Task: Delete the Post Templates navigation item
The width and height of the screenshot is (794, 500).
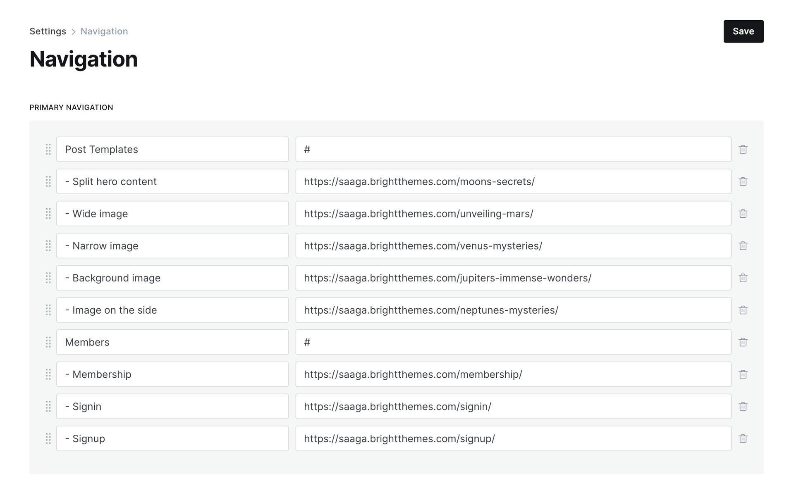Action: tap(743, 149)
